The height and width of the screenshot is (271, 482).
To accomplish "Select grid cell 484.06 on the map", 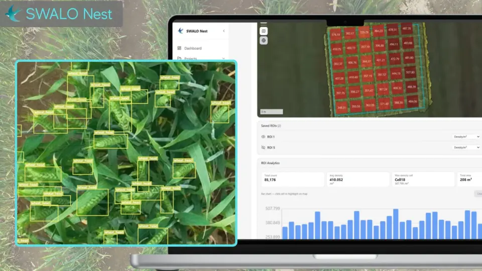I will (x=413, y=101).
